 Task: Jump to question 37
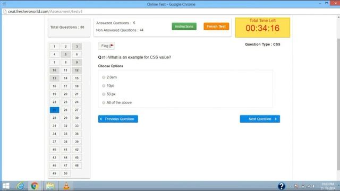pos(54,142)
